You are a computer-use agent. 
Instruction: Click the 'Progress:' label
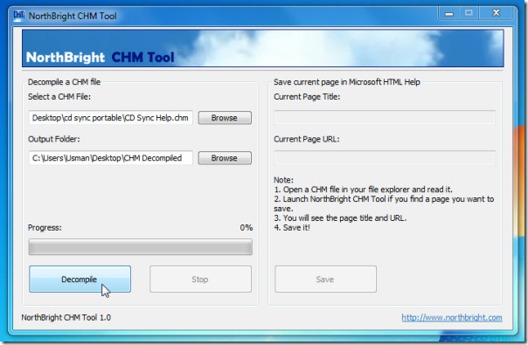45,228
